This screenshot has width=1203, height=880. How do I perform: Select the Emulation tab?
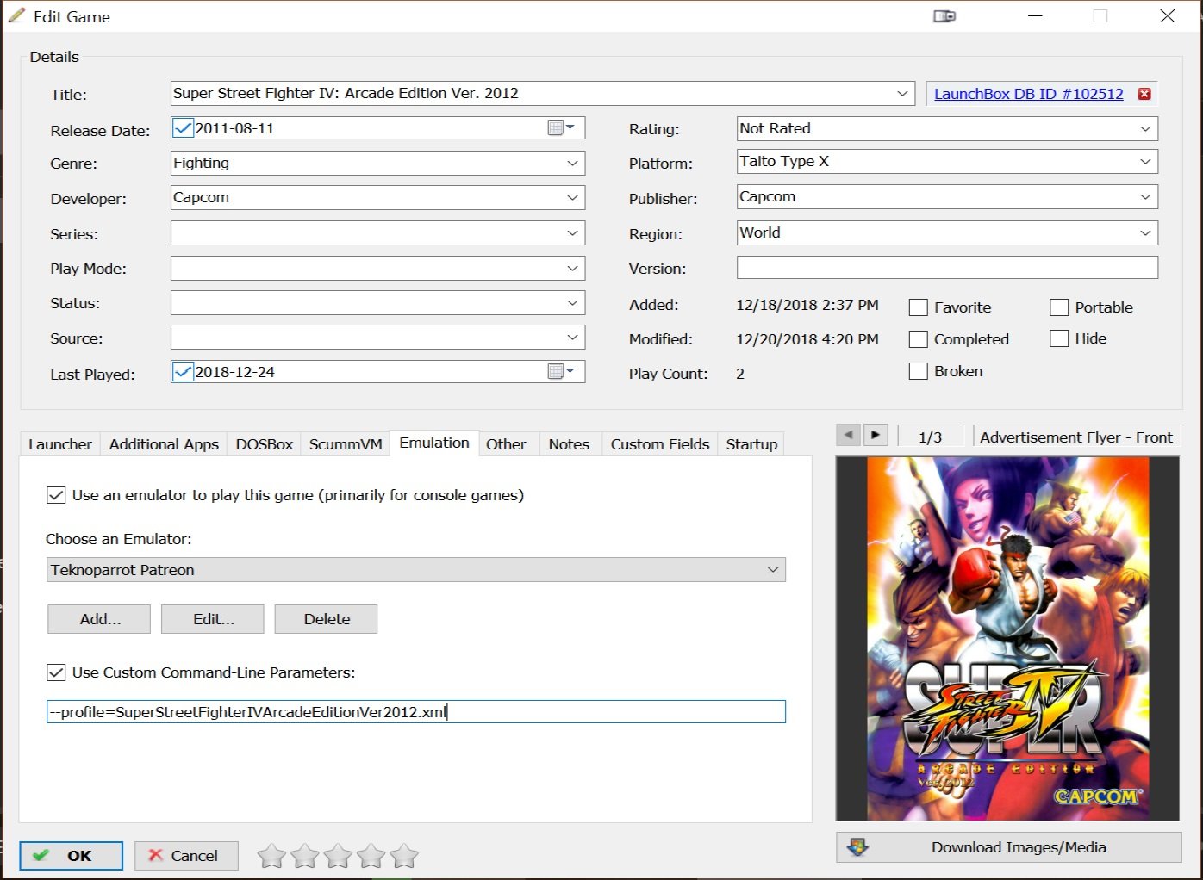(434, 443)
